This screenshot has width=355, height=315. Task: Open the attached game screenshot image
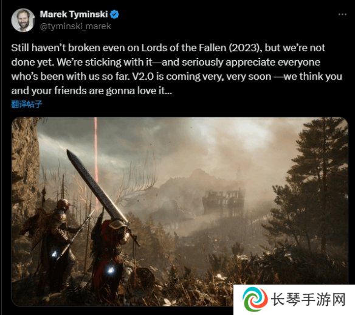[180, 212]
